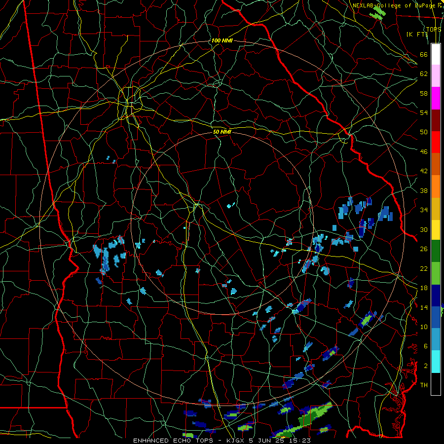Click the legend value 54
Viewport: 444px width, 444px height.
coord(424,112)
